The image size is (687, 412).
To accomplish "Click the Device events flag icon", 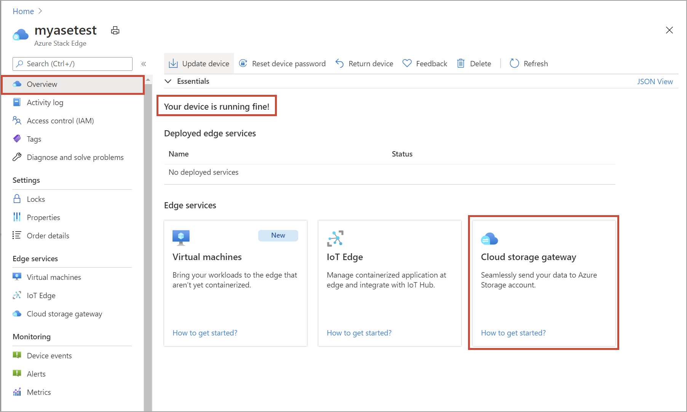I will coord(17,355).
